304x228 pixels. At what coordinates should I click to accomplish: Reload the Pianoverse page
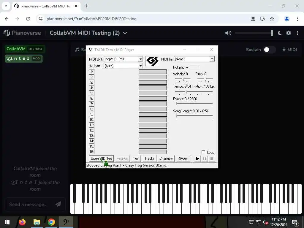tap(28, 19)
